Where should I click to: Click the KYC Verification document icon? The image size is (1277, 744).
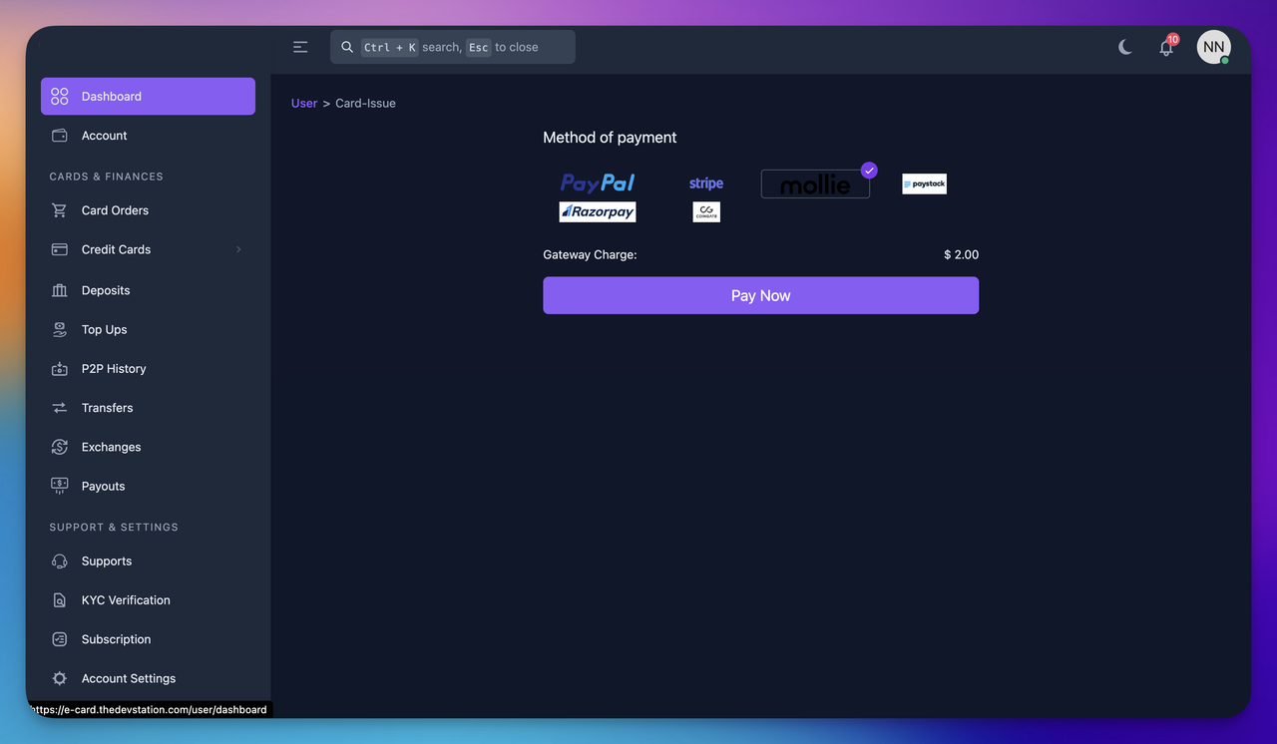(x=60, y=600)
